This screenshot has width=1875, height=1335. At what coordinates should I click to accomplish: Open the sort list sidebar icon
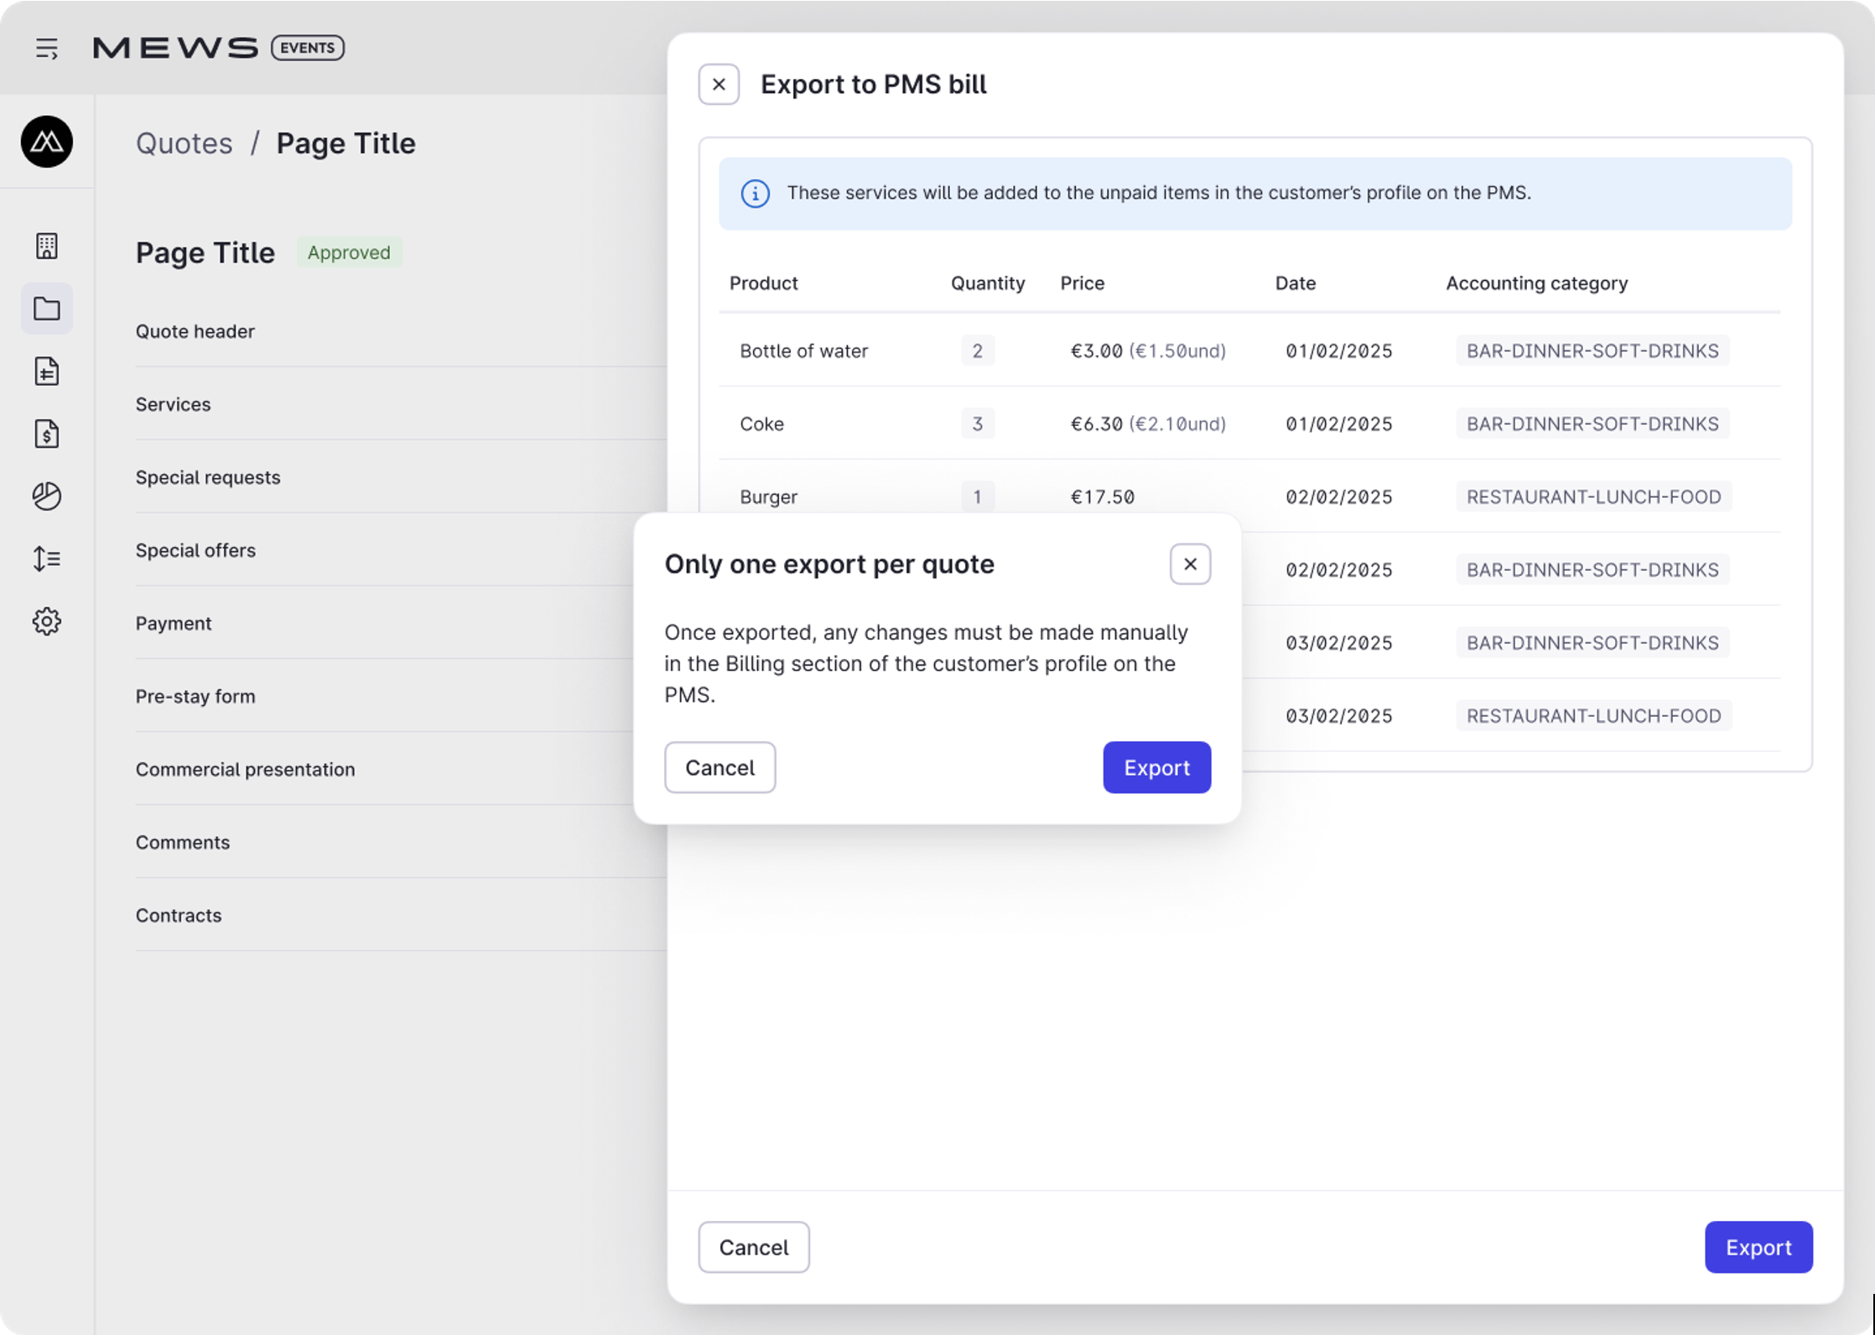coord(47,558)
